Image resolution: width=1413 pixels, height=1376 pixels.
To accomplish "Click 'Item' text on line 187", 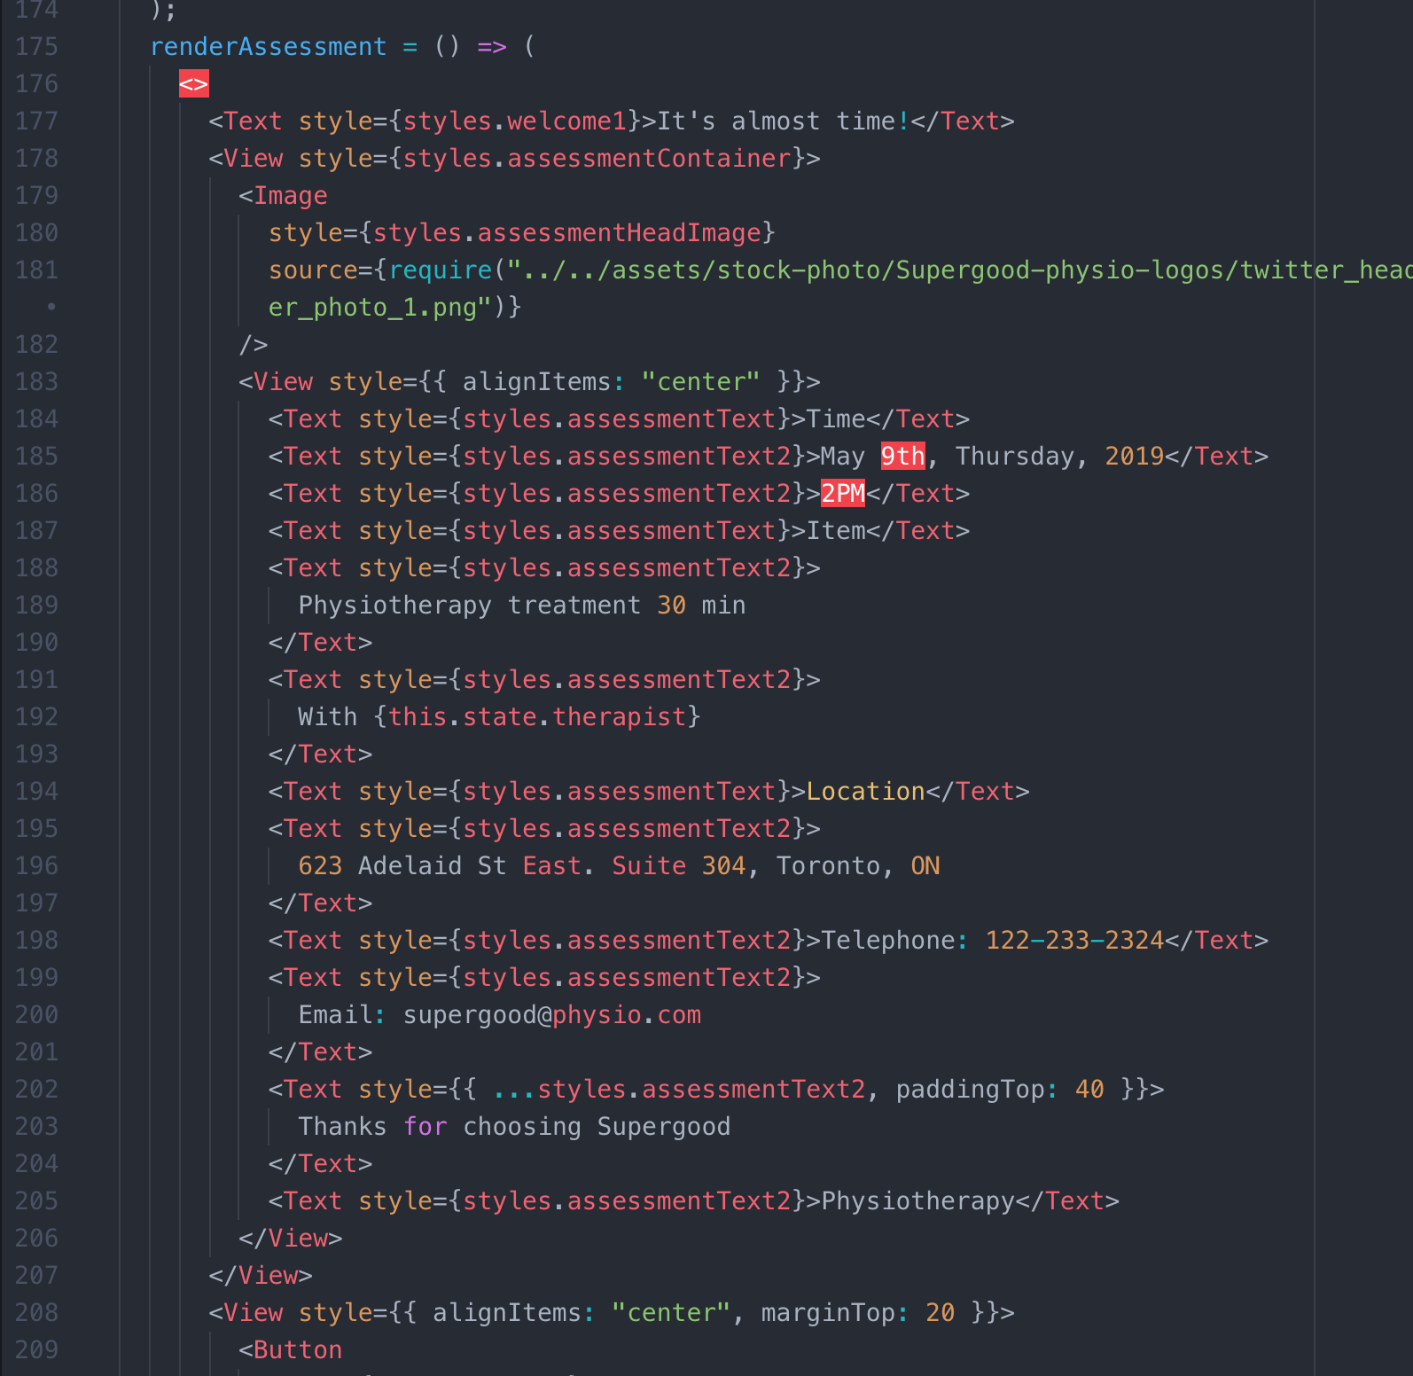I will (x=836, y=531).
